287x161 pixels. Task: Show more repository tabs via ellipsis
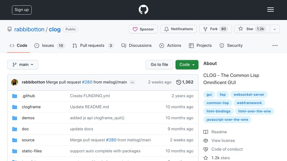[x=275, y=45]
